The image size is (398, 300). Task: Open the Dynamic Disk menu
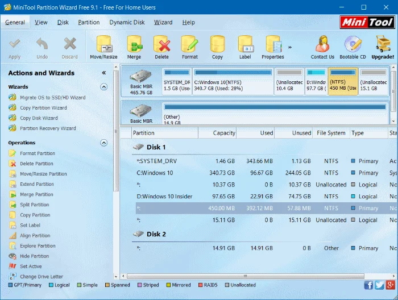[x=127, y=22]
